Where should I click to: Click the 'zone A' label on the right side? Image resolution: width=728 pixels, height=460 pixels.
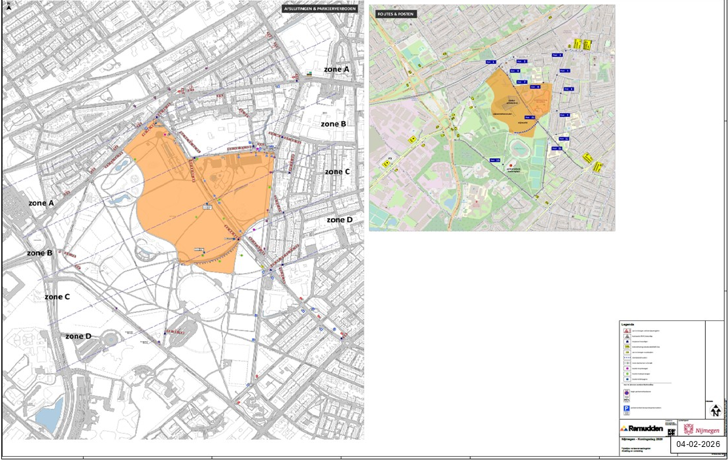click(336, 69)
